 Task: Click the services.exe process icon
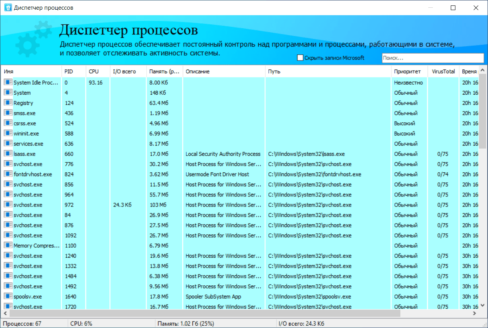click(x=8, y=144)
